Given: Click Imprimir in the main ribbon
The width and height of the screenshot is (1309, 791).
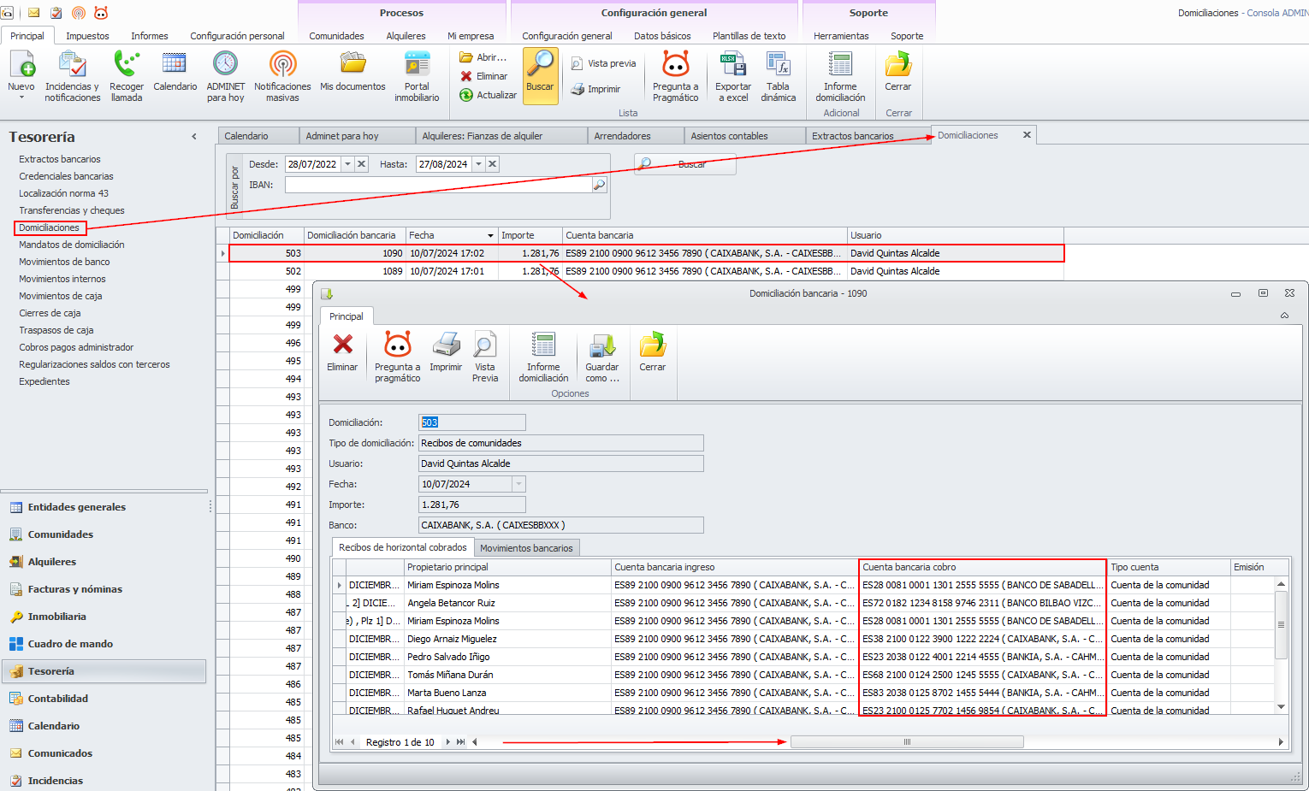Looking at the screenshot, I should tap(595, 89).
